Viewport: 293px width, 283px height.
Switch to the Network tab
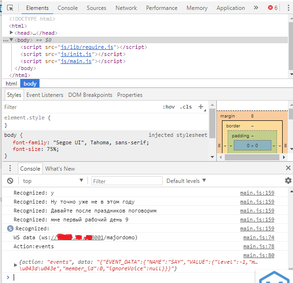pyautogui.click(x=126, y=8)
